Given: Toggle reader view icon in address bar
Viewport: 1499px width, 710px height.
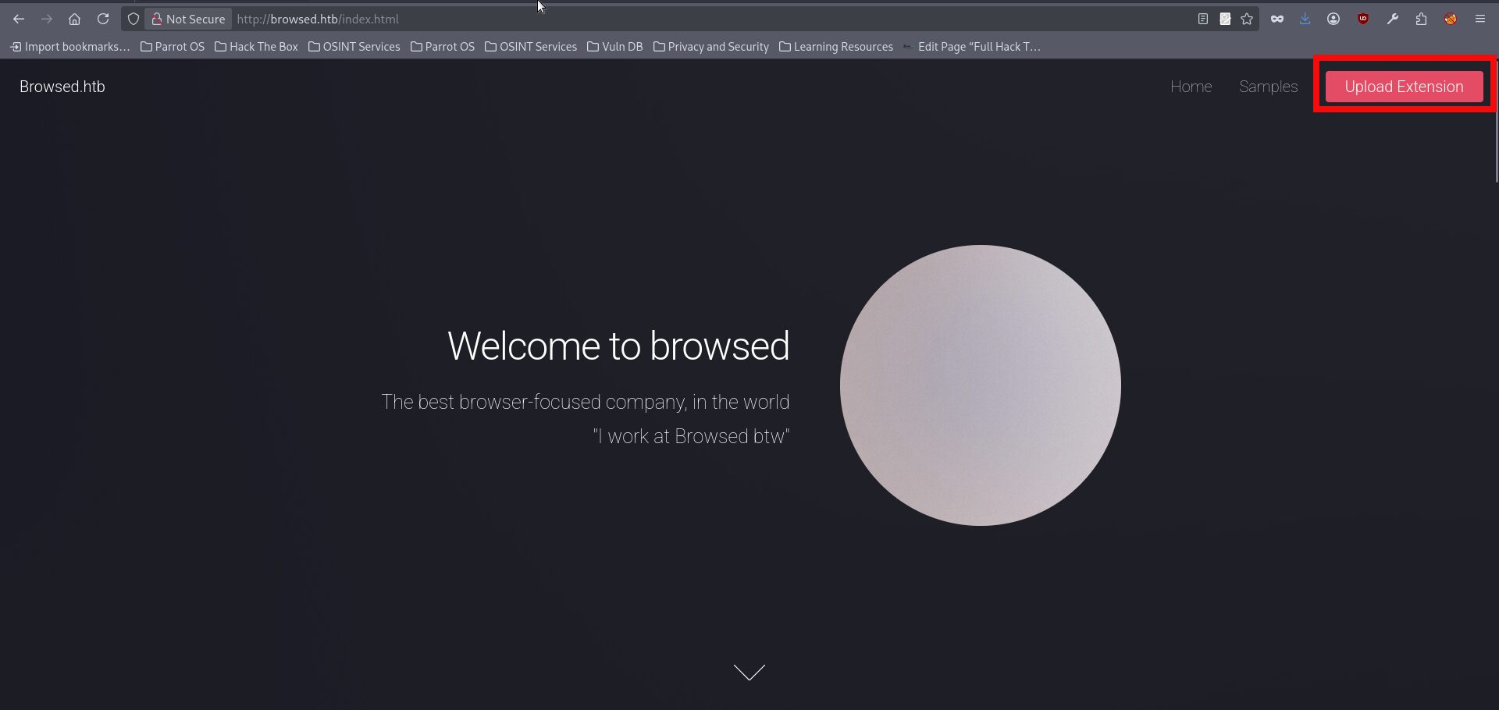Looking at the screenshot, I should (x=1203, y=19).
